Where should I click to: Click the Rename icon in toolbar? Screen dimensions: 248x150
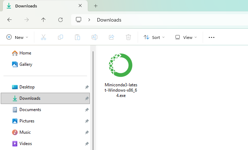tap(94, 37)
